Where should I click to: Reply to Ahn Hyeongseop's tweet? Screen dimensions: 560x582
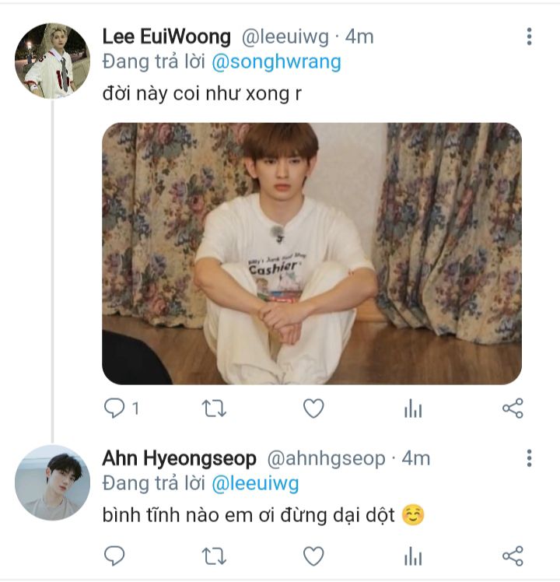point(115,556)
